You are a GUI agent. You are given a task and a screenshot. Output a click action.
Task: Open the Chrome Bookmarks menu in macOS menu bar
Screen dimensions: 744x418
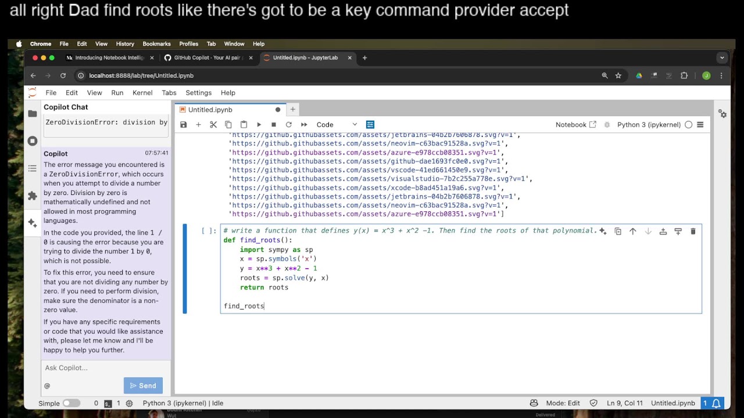[156, 44]
